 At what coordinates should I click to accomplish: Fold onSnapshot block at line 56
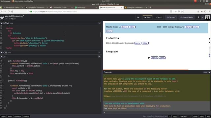pyautogui.click(x=3, y=86)
